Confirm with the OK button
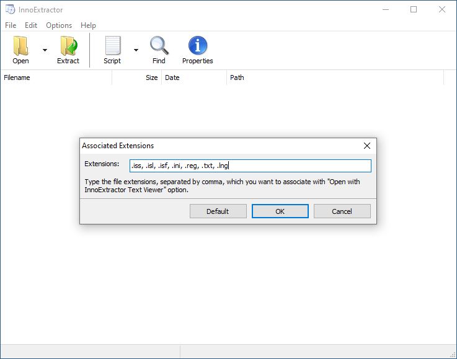457x359 pixels. [x=280, y=211]
